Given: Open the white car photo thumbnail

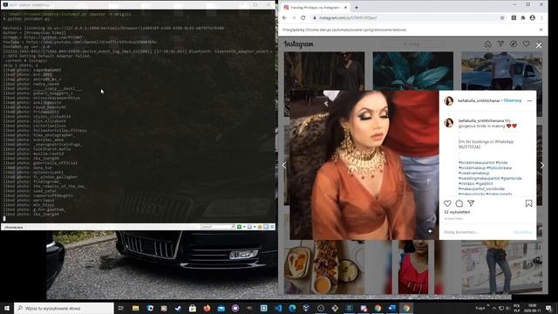Looking at the screenshot, I should tap(502, 71).
